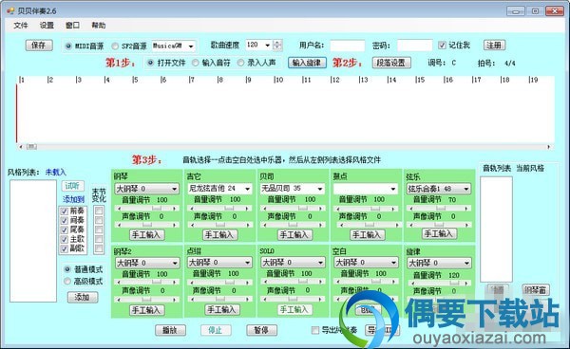Open the 钢琴2 track instrument dropdown
570x349 pixels.
coord(146,263)
